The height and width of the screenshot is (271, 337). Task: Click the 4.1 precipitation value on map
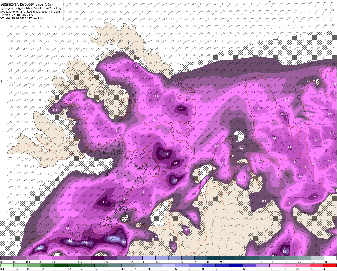click(x=124, y=242)
